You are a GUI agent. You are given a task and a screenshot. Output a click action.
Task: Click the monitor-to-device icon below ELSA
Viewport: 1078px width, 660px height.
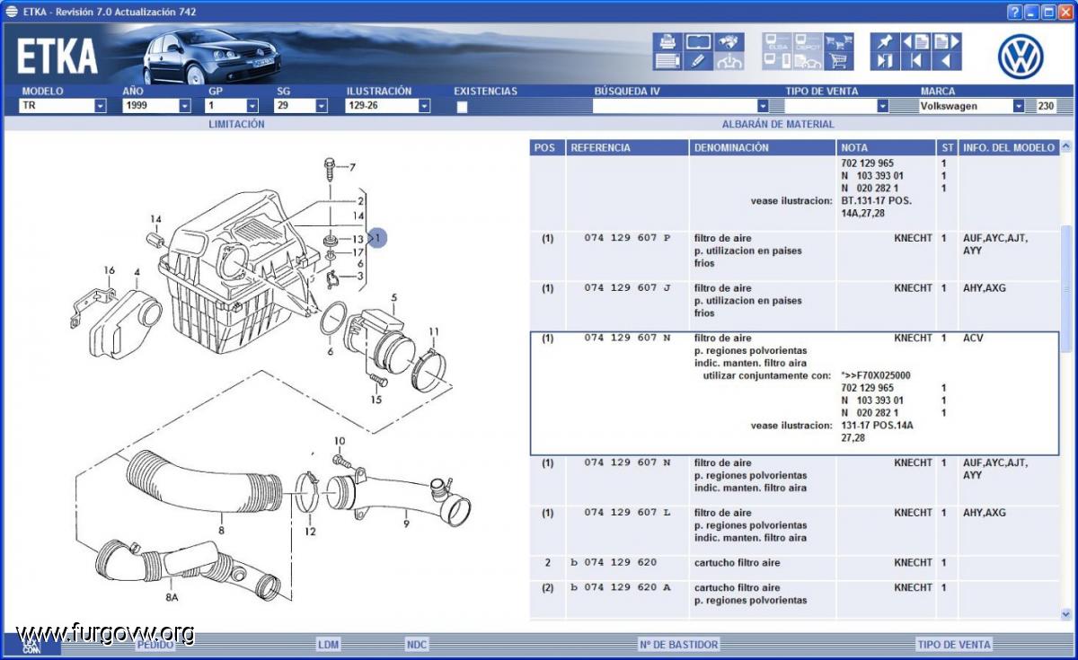click(x=776, y=61)
